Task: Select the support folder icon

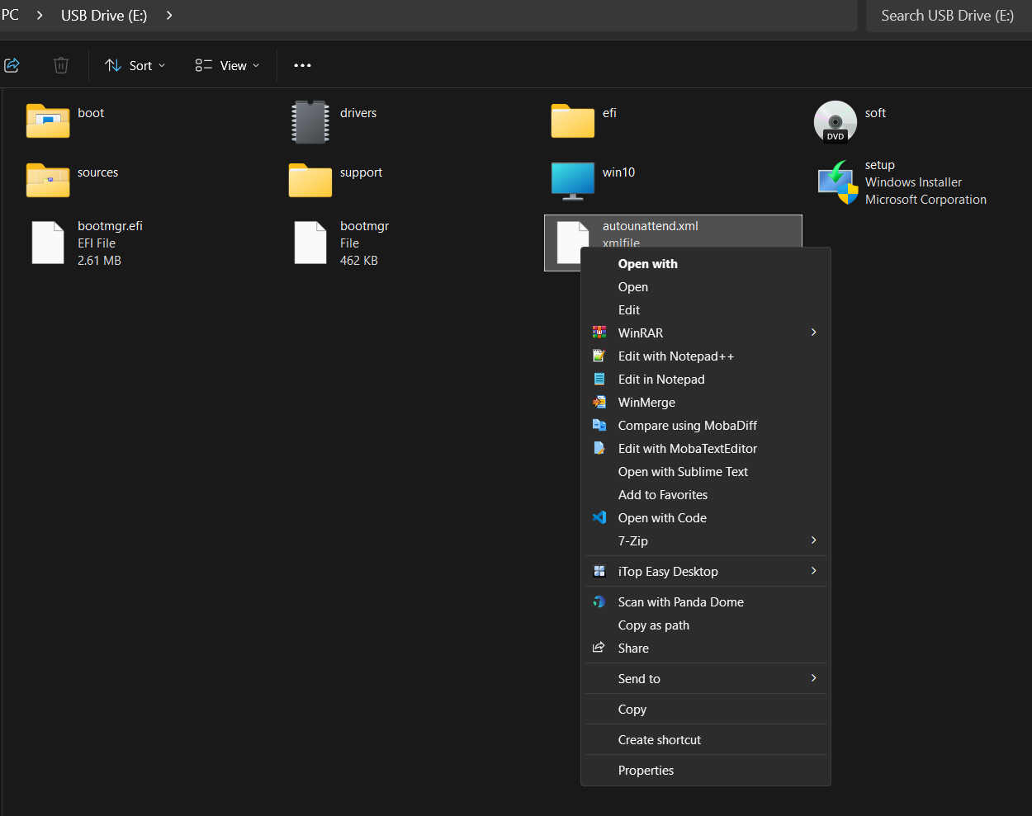Action: pos(310,180)
